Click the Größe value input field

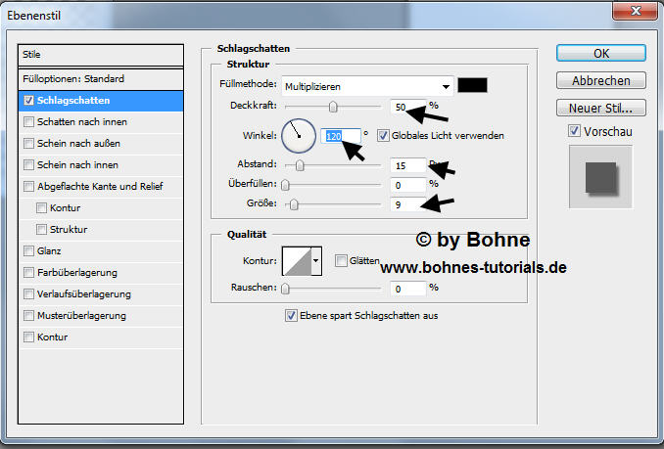point(405,203)
